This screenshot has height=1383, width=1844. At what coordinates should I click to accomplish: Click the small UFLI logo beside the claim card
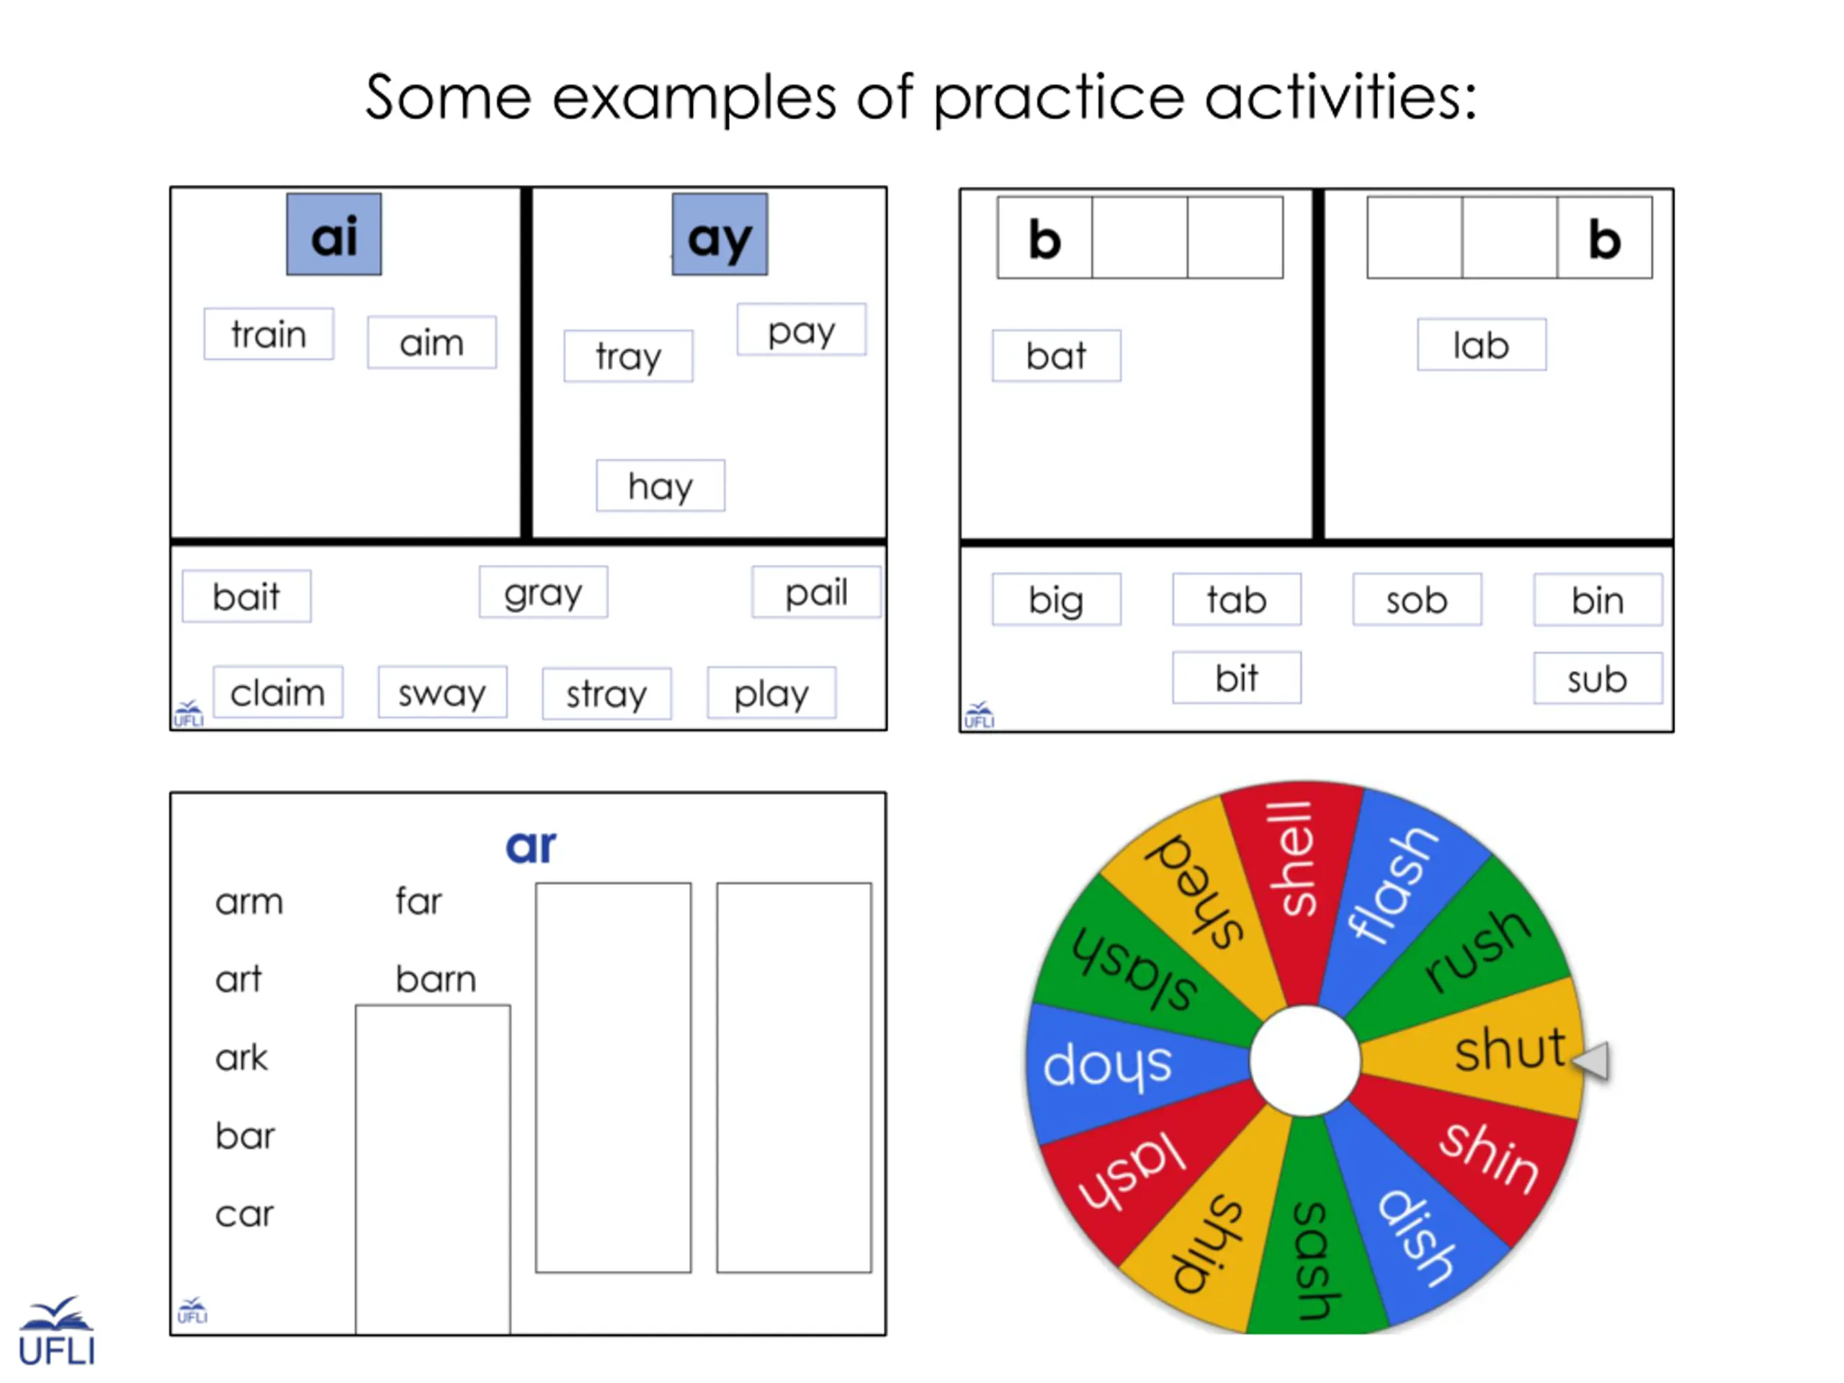[x=189, y=714]
